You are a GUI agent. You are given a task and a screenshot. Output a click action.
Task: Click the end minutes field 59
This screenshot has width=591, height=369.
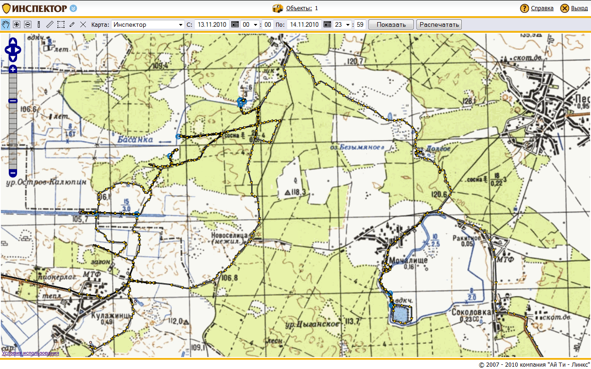[360, 24]
